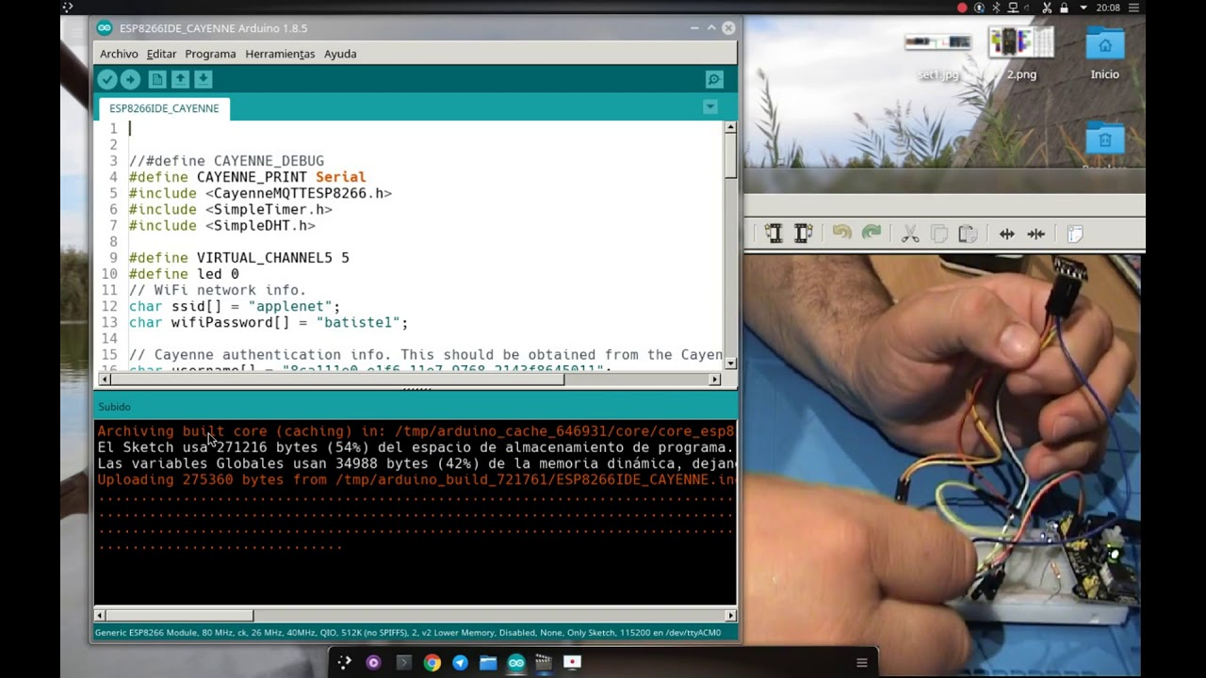Open the dock hamburger menu

861,663
